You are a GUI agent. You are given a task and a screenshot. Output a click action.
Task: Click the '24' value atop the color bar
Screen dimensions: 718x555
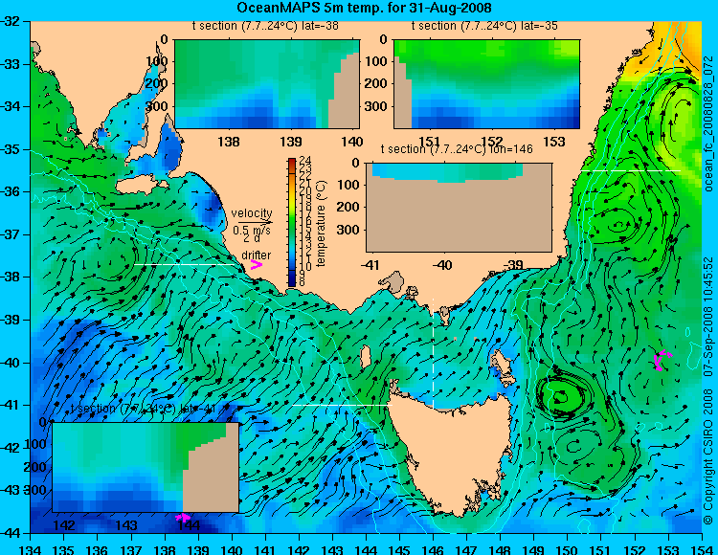tap(305, 161)
